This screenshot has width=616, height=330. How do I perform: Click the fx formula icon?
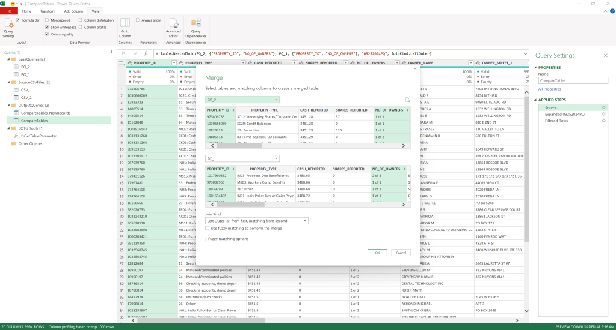click(x=146, y=53)
